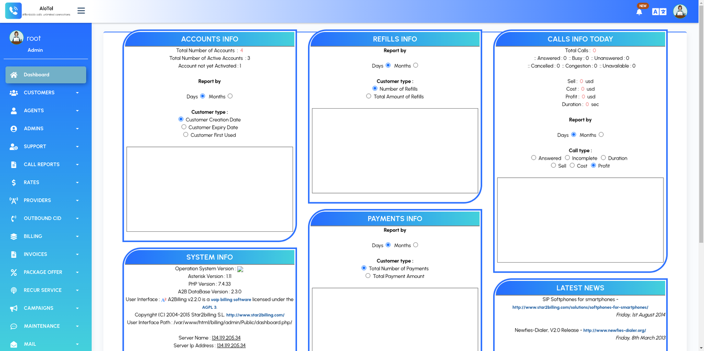Expand the Call Reports submenu arrow

(77, 165)
